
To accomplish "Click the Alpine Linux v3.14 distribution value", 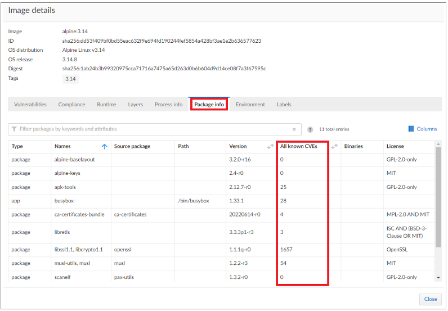I will (83, 50).
